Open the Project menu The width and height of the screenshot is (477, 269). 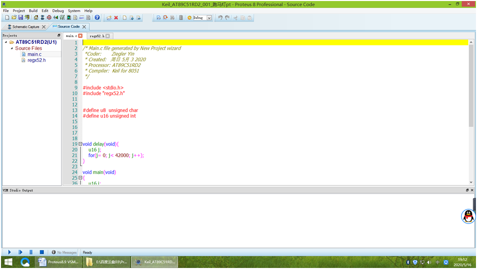tap(18, 11)
